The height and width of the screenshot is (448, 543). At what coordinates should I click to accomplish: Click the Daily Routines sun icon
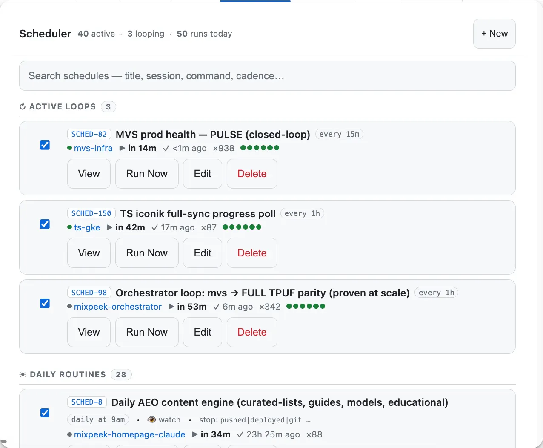click(23, 374)
